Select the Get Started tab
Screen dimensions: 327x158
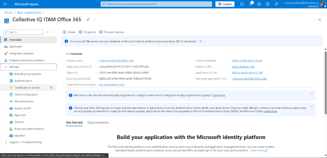[74, 122]
